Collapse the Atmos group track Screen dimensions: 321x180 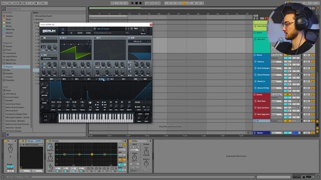pos(255,55)
